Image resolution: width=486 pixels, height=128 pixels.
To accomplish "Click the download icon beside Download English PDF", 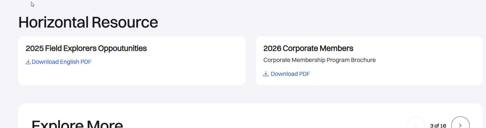I will click(28, 62).
